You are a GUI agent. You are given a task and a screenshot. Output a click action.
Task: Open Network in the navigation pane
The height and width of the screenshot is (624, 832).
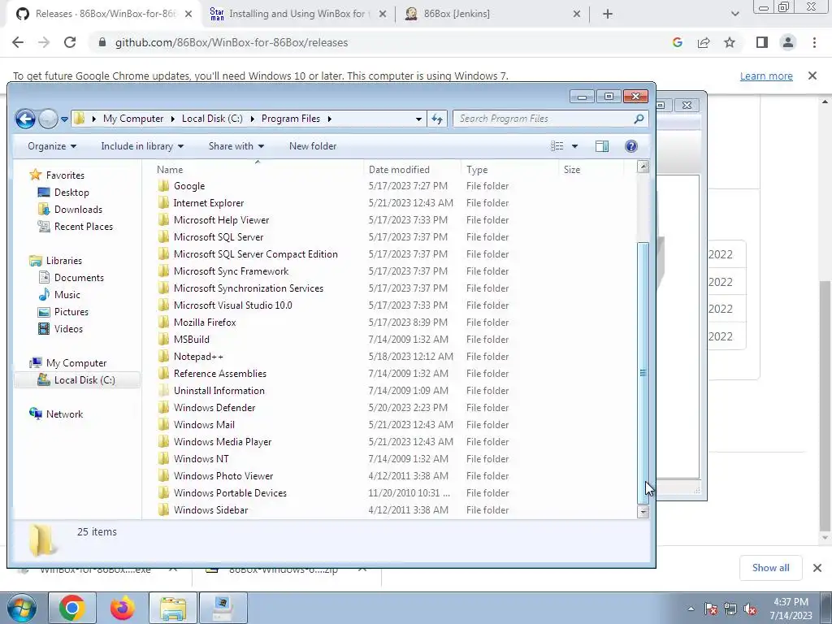point(64,414)
